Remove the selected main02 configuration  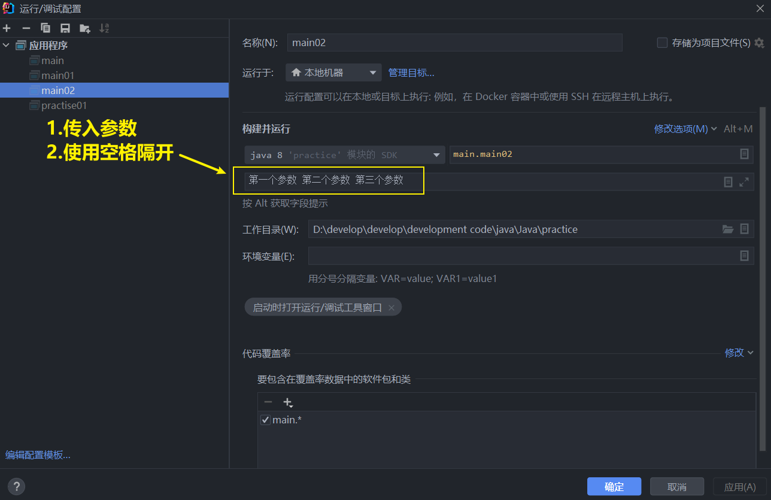point(25,28)
